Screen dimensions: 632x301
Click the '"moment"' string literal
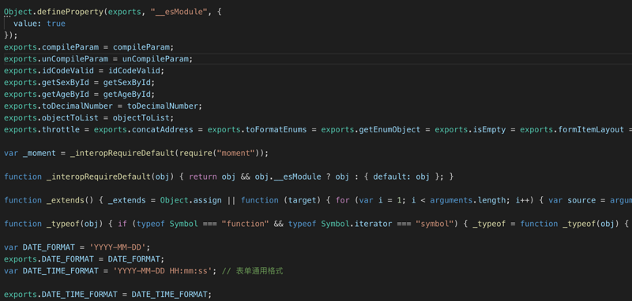click(235, 154)
